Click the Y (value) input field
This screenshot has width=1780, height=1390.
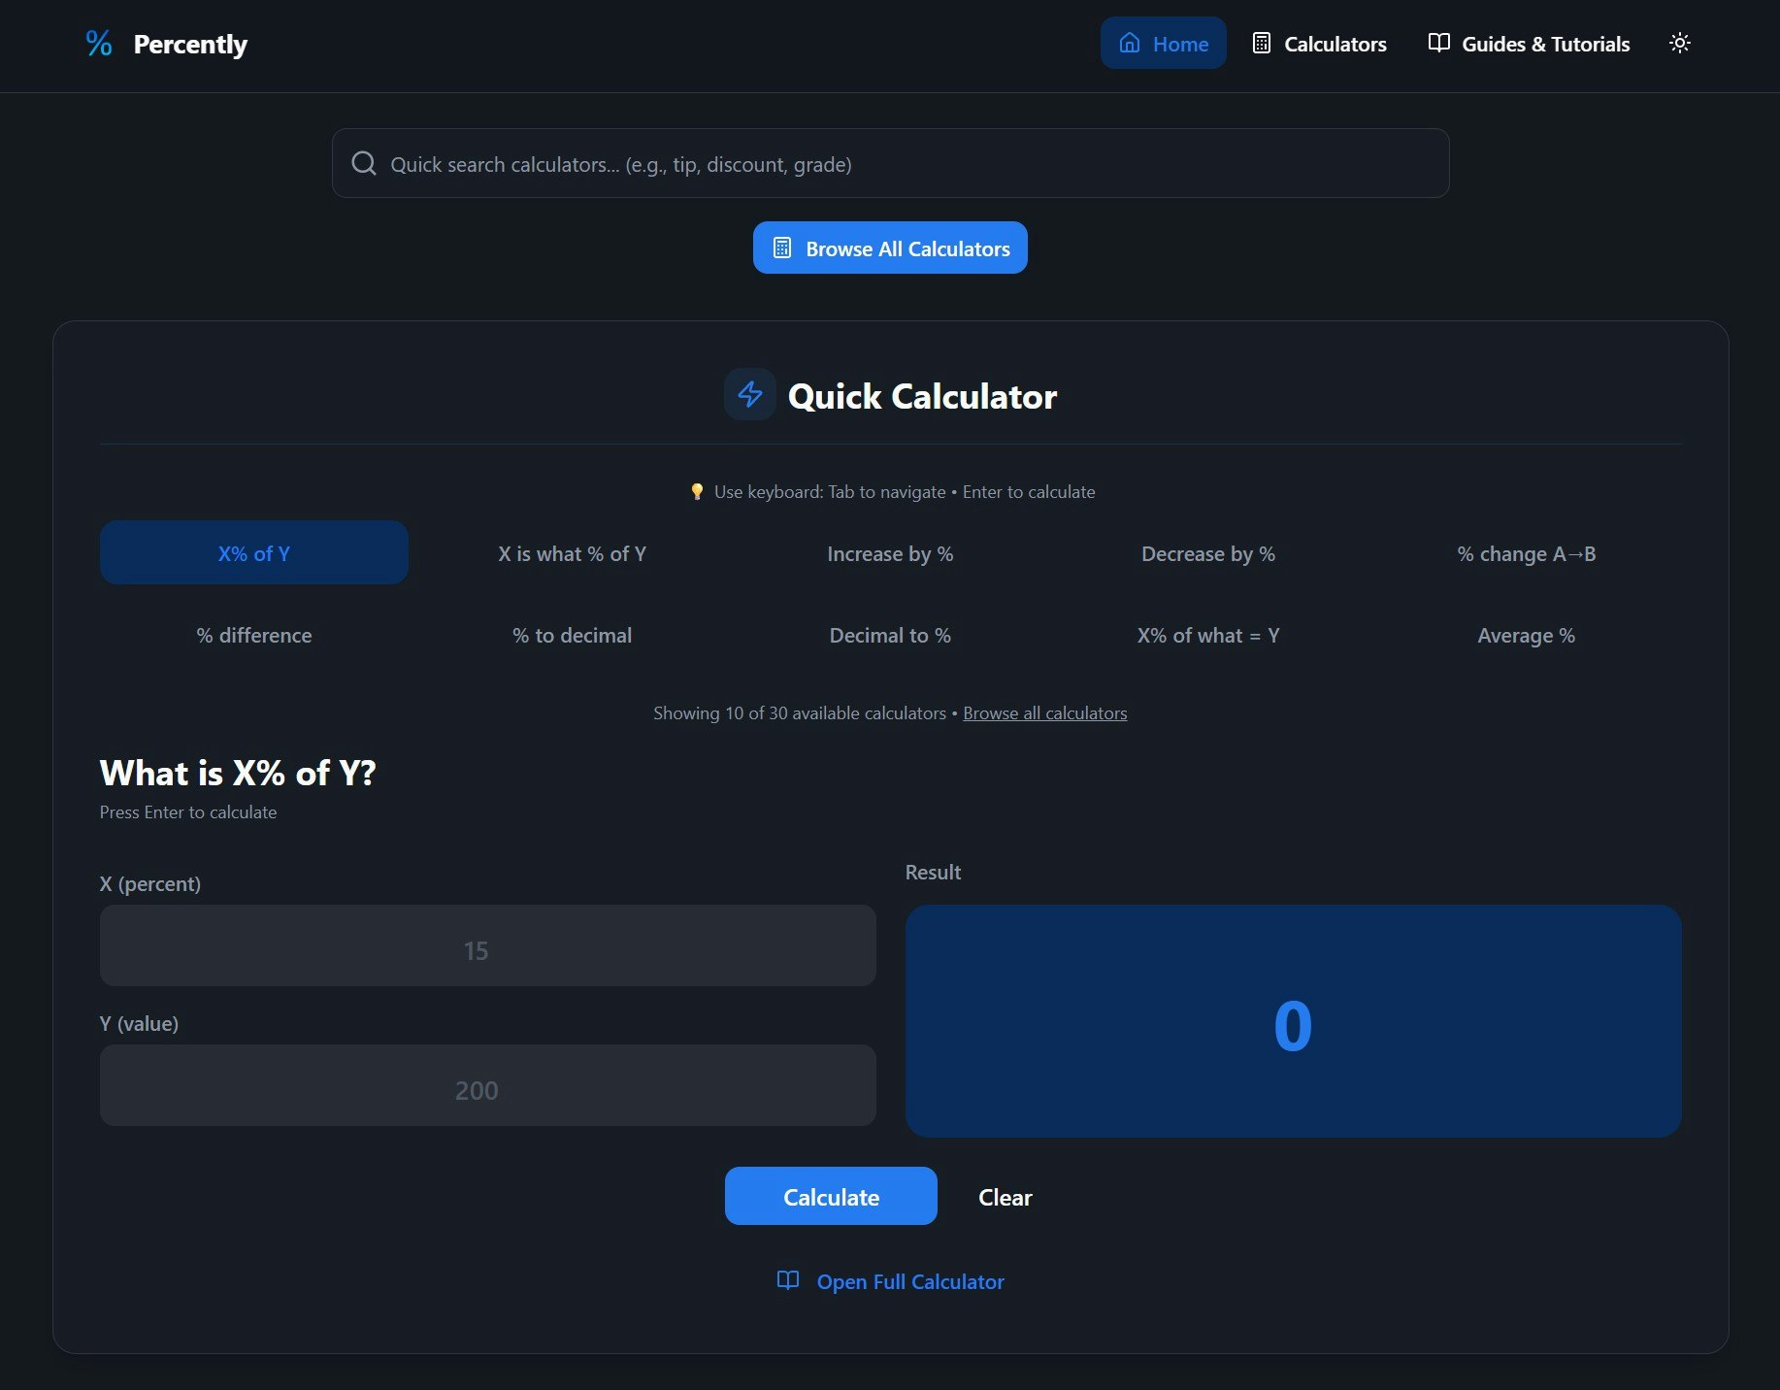pos(487,1085)
